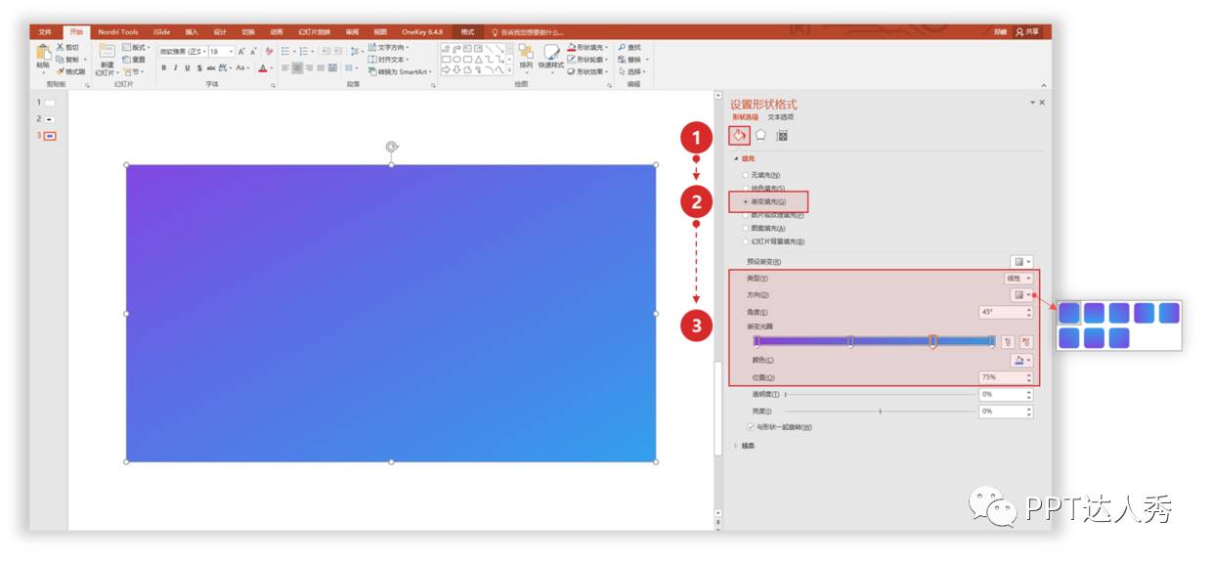Viewport: 1212px width, 563px height.
Task: Click the Find (查找) magnifier icon
Action: click(621, 47)
